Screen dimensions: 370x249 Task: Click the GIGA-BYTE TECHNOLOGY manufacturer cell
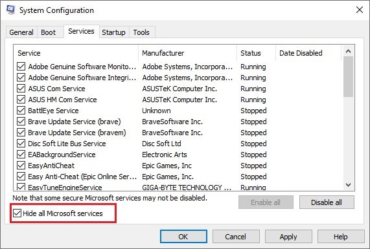[x=187, y=188]
